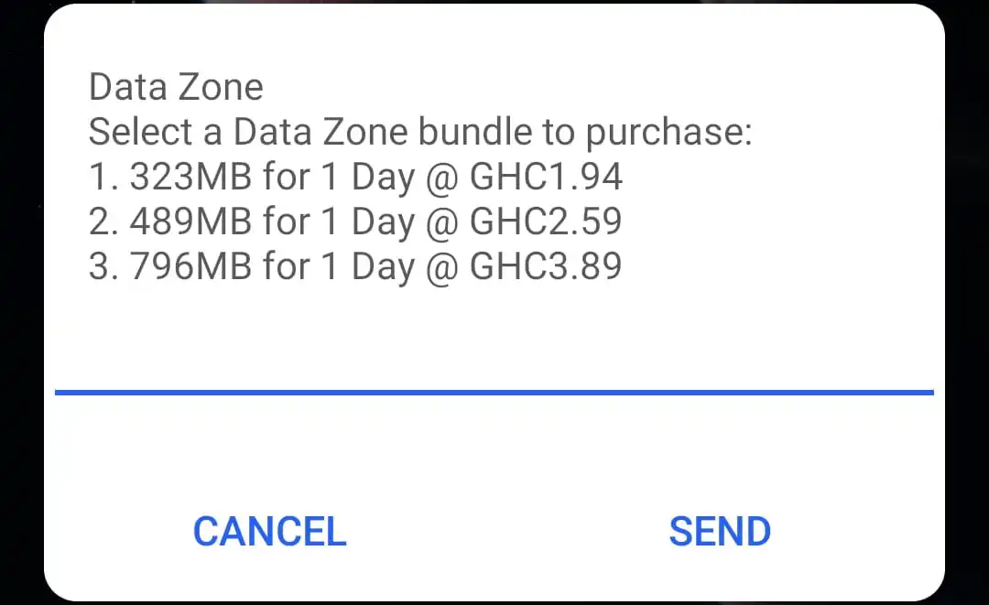989x605 pixels.
Task: Click the "GHC3.89" price text
Action: (546, 267)
